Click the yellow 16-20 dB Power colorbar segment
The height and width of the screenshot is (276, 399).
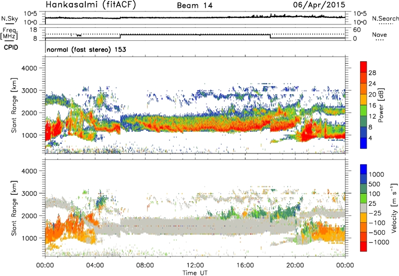click(364, 100)
